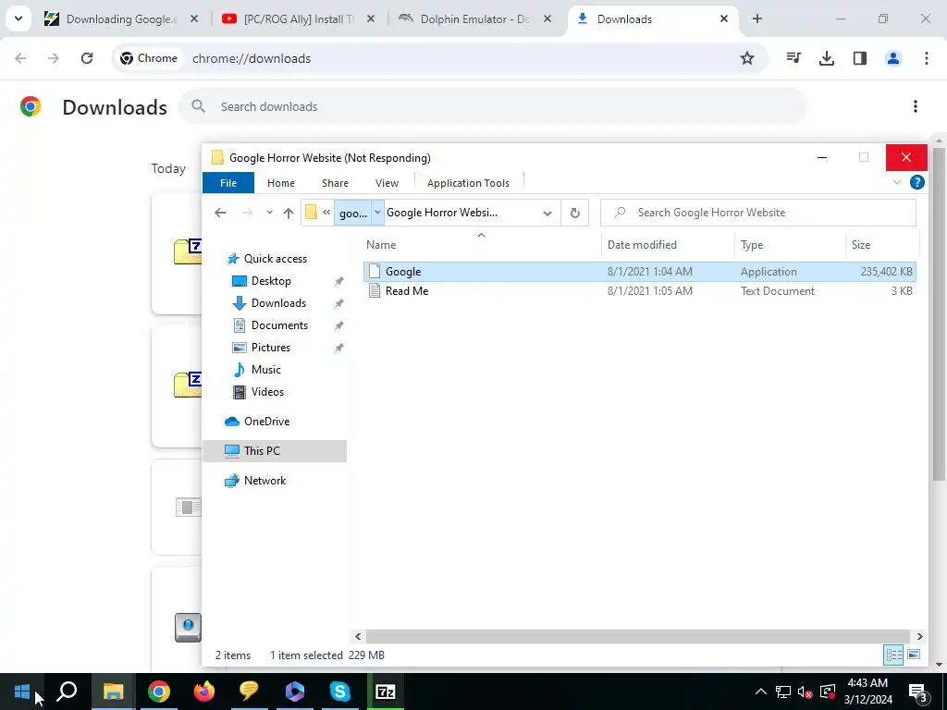Select OneDrive in navigation pane
The image size is (947, 710).
(x=266, y=422)
